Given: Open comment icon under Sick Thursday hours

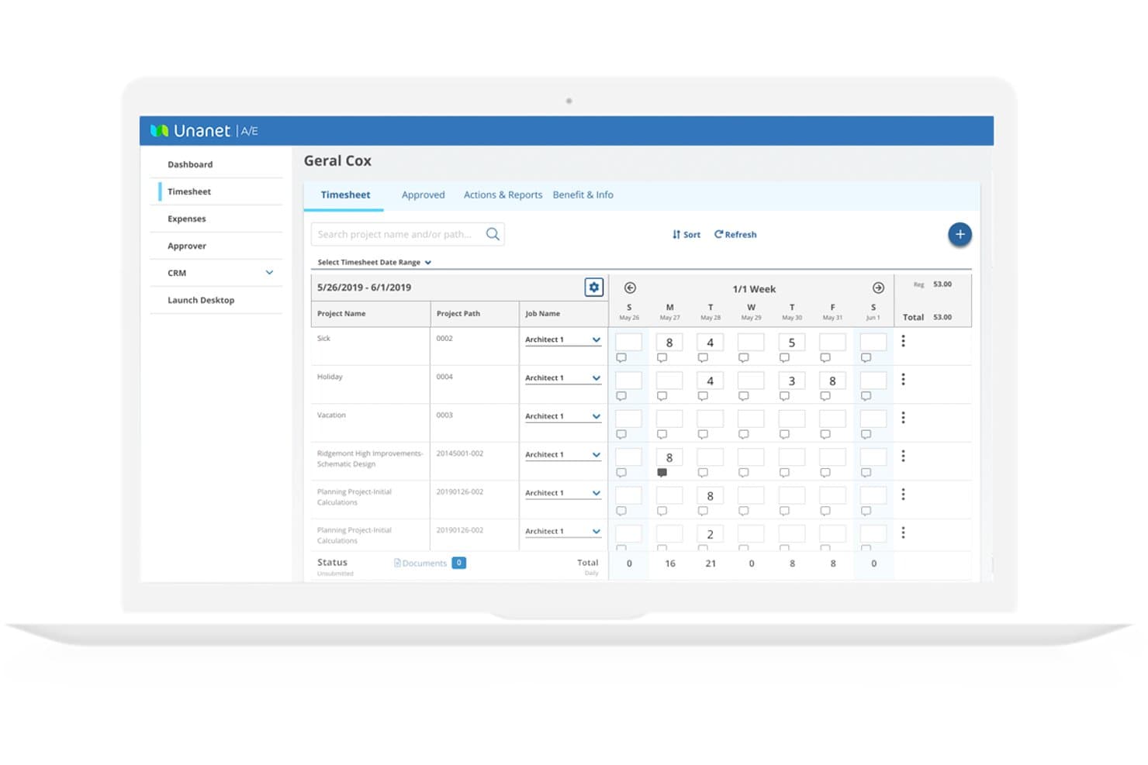Looking at the screenshot, I should click(784, 358).
